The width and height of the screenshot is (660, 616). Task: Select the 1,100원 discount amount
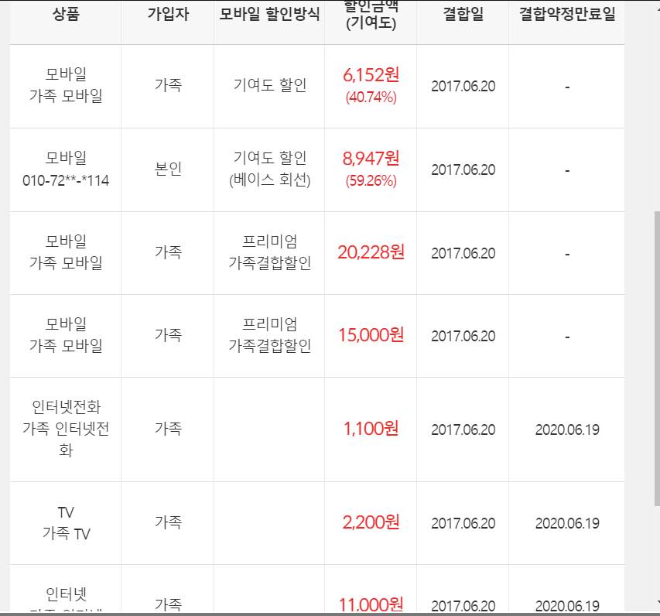(x=371, y=428)
